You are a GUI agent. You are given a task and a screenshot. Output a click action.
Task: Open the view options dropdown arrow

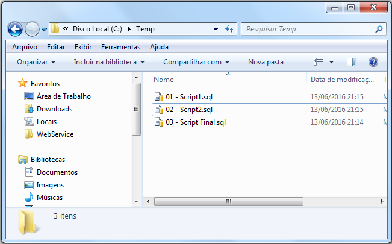[x=331, y=62]
